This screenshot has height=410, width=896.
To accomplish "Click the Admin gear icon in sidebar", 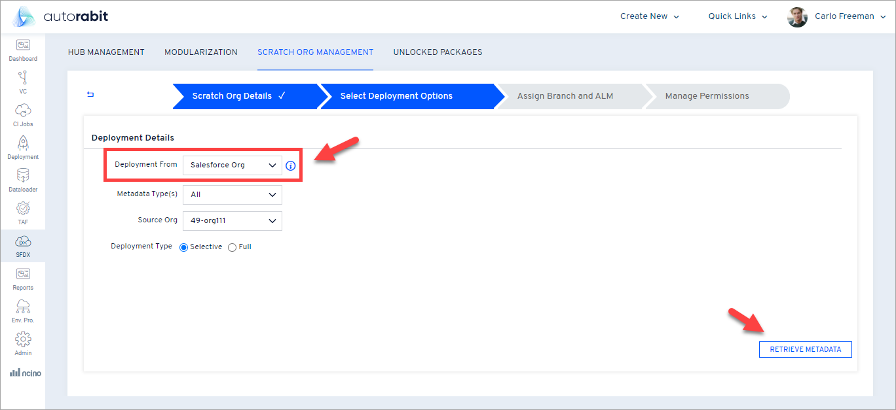I will point(22,343).
